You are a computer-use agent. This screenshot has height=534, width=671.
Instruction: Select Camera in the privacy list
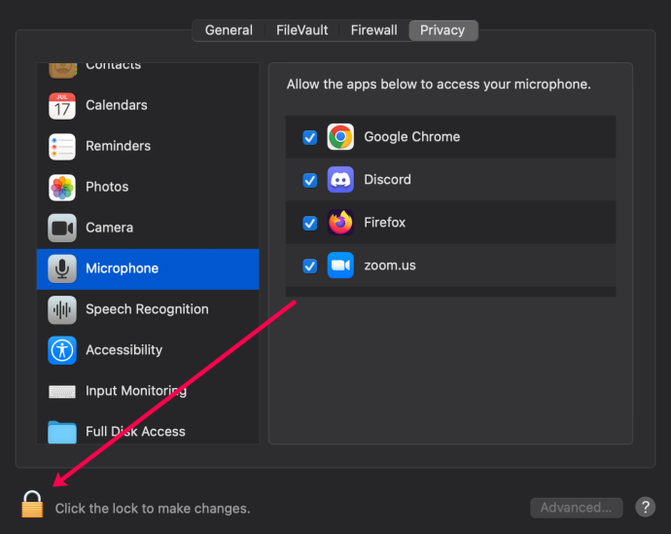[148, 228]
